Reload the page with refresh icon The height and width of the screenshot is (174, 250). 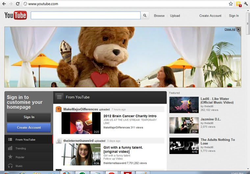(17, 4)
